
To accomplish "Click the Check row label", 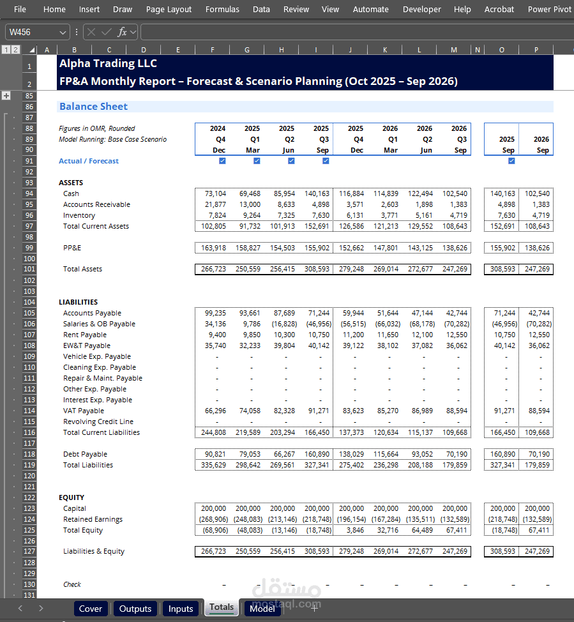I will click(72, 584).
